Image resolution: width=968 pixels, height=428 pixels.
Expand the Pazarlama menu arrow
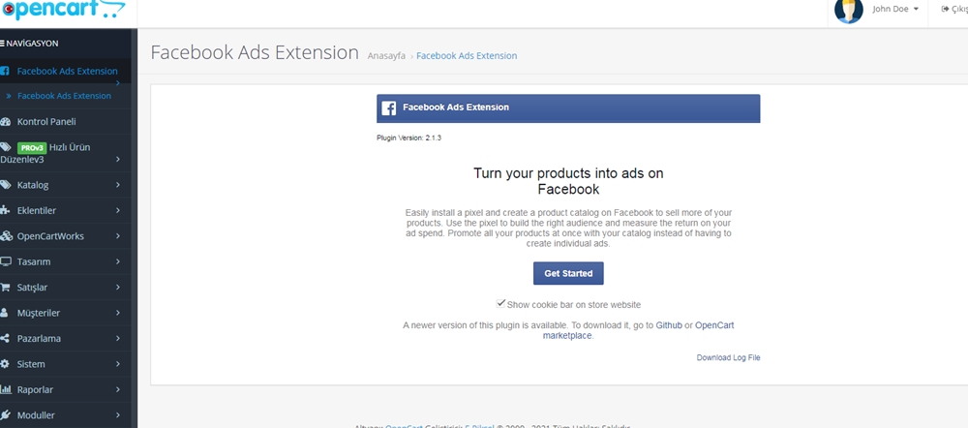[x=118, y=339]
